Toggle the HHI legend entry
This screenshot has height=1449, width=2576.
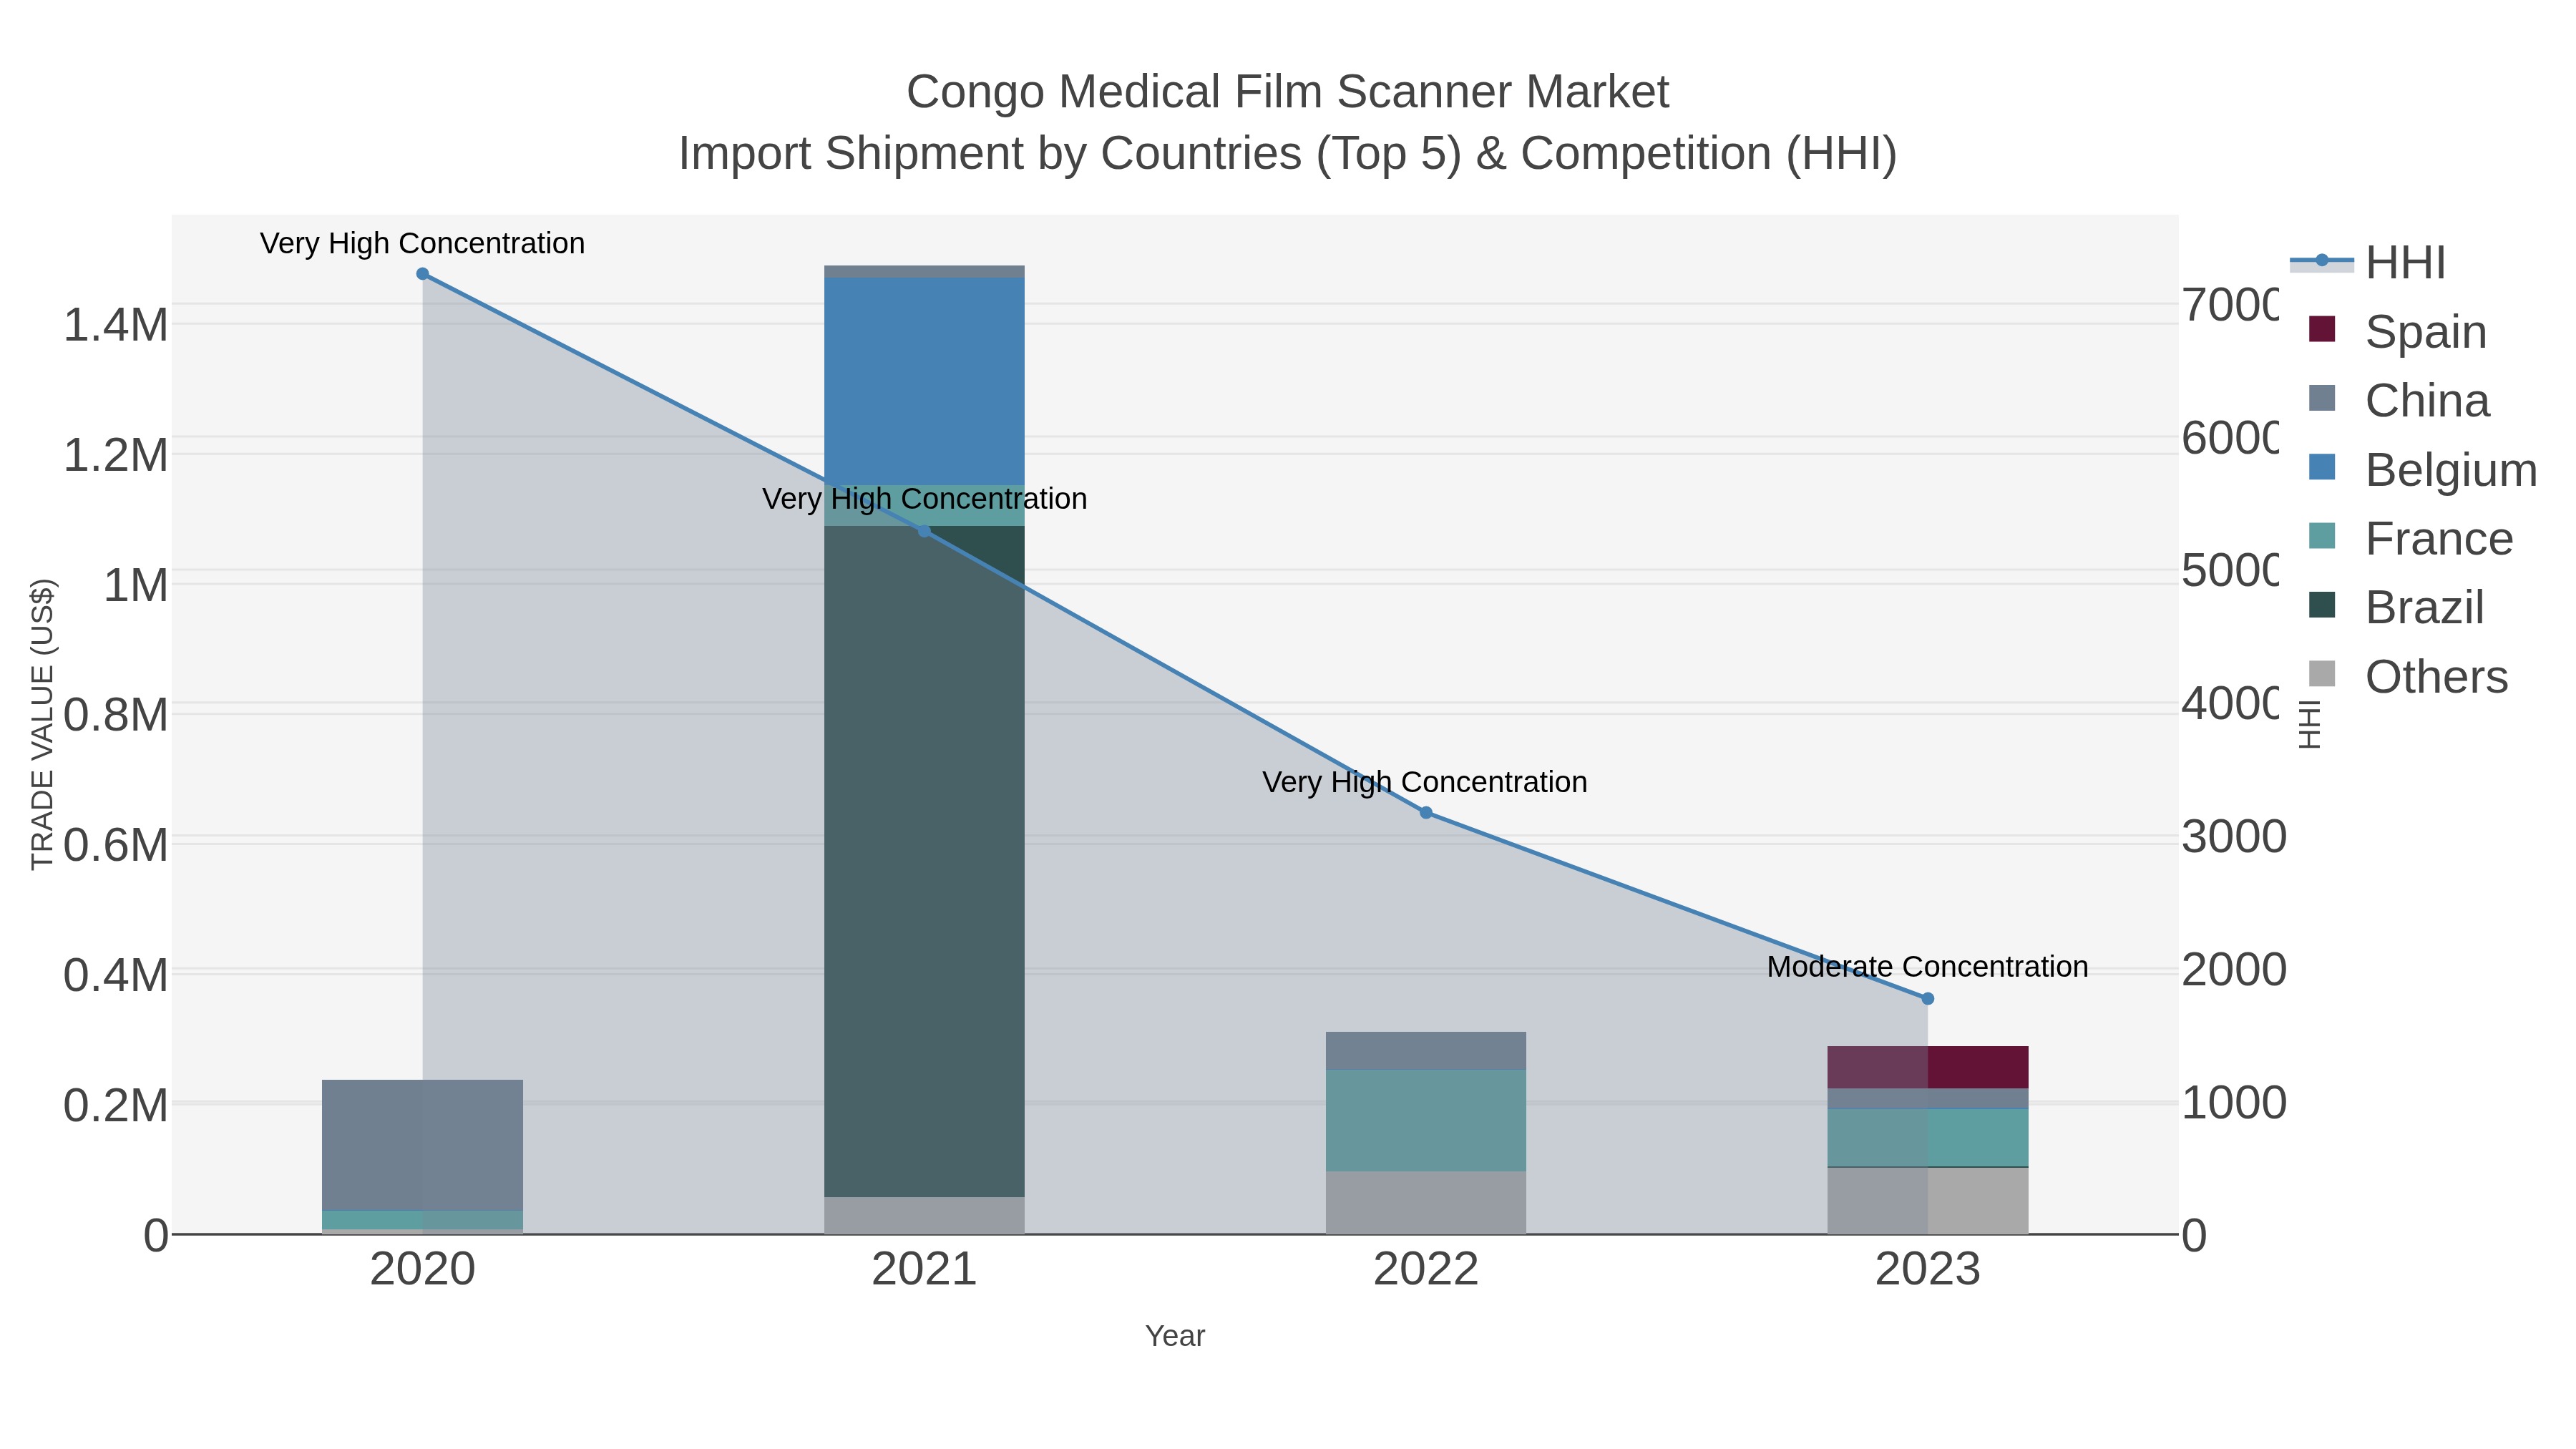[x=2368, y=263]
